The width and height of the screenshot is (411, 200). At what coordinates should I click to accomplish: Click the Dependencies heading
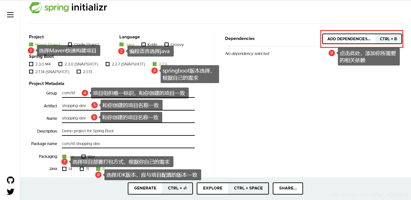click(240, 39)
